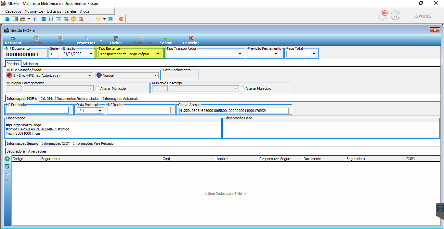The height and width of the screenshot is (229, 444).
Task: Open the Movimentos menu
Action: (34, 11)
